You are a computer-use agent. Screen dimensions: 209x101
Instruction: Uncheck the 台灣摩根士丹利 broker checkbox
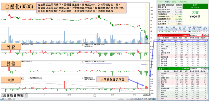(159, 40)
